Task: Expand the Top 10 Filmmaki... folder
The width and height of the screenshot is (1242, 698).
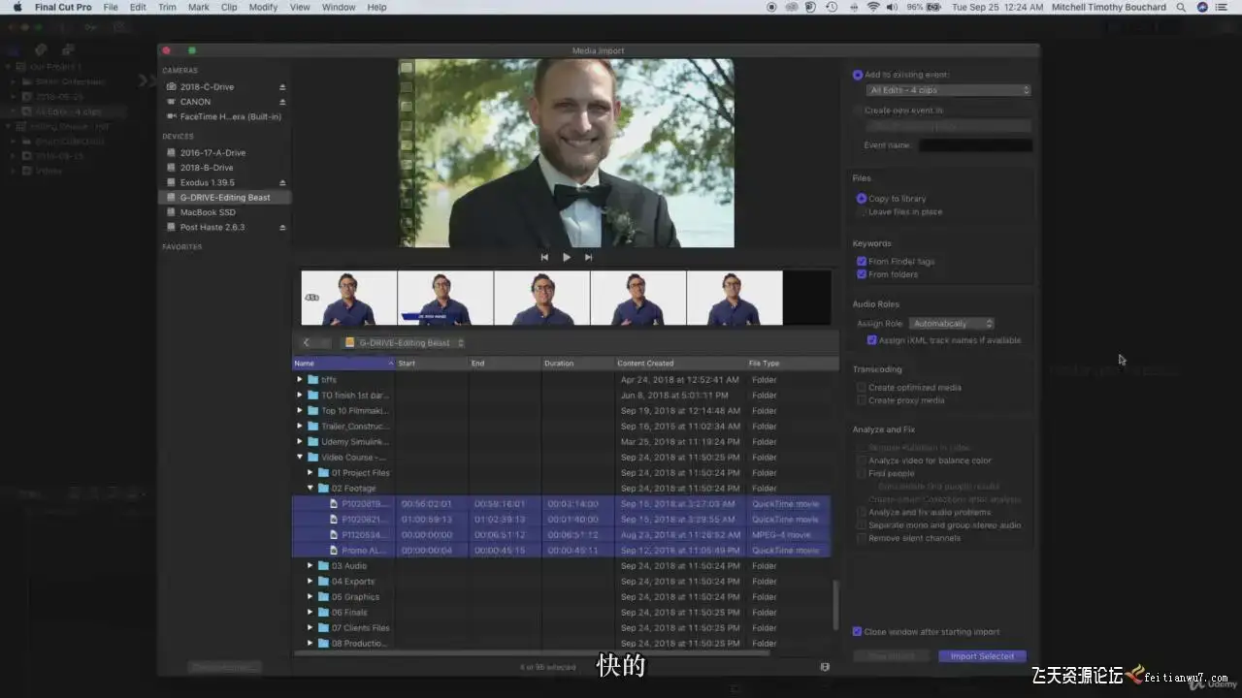Action: coord(300,410)
